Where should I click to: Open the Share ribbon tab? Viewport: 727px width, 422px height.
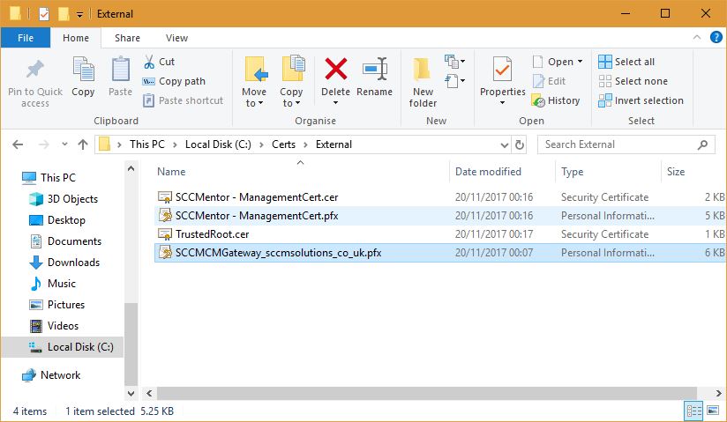click(x=127, y=38)
